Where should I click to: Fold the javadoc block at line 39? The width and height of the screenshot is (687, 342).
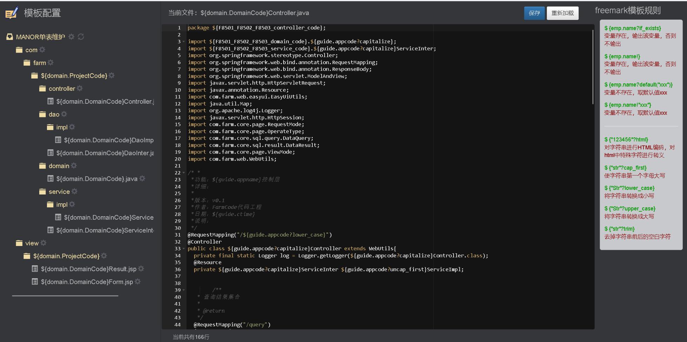(x=184, y=290)
